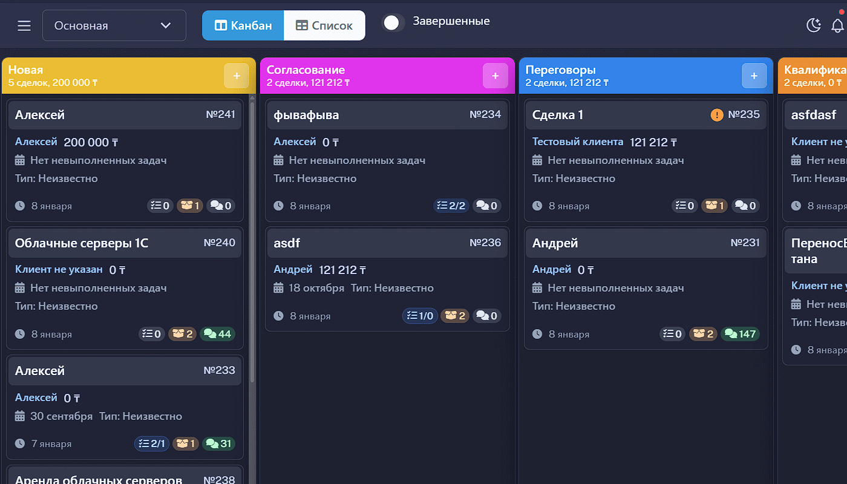Click the Новая column vertical scrollbar
This screenshot has width=847, height=484.
click(252, 242)
